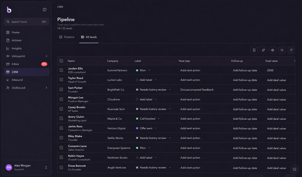The image size is (302, 177).
Task: Click the purple Offer sent swatch
Action: point(137,128)
